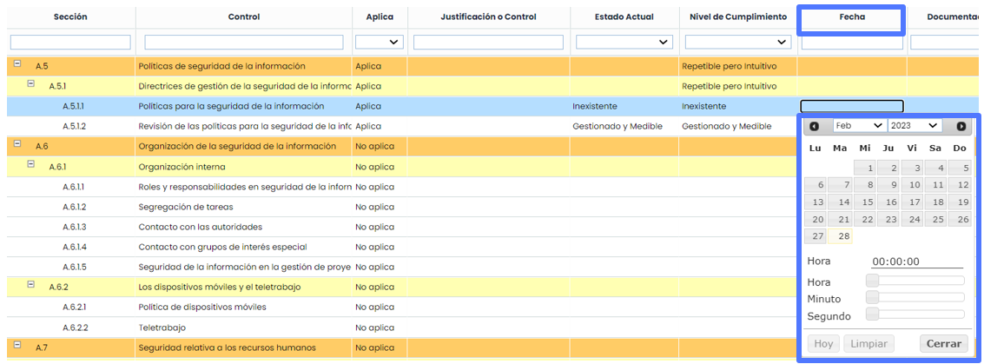Click the Minuto slider handle
984x364 pixels.
click(x=873, y=298)
